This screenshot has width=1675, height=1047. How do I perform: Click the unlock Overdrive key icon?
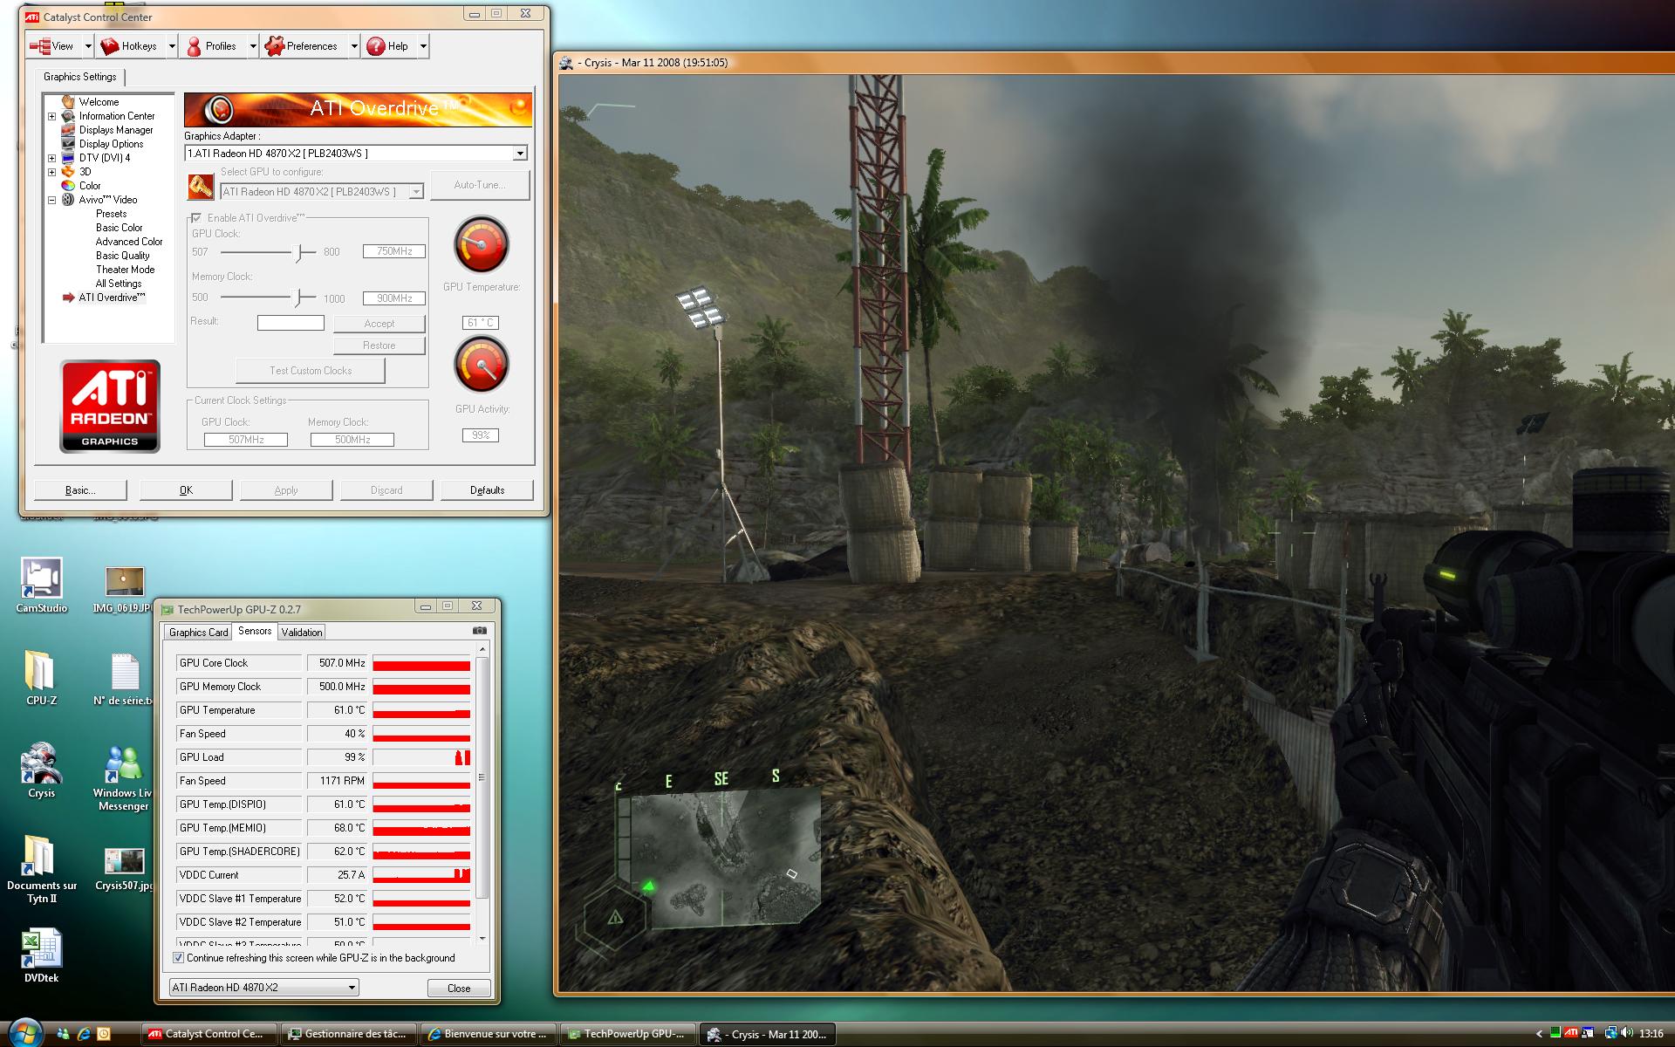coord(201,187)
